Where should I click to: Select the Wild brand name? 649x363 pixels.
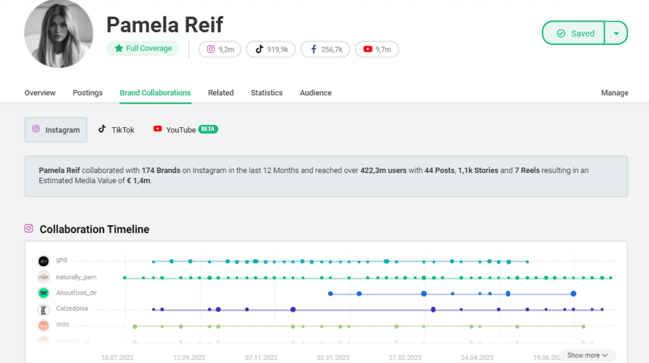[62, 324]
